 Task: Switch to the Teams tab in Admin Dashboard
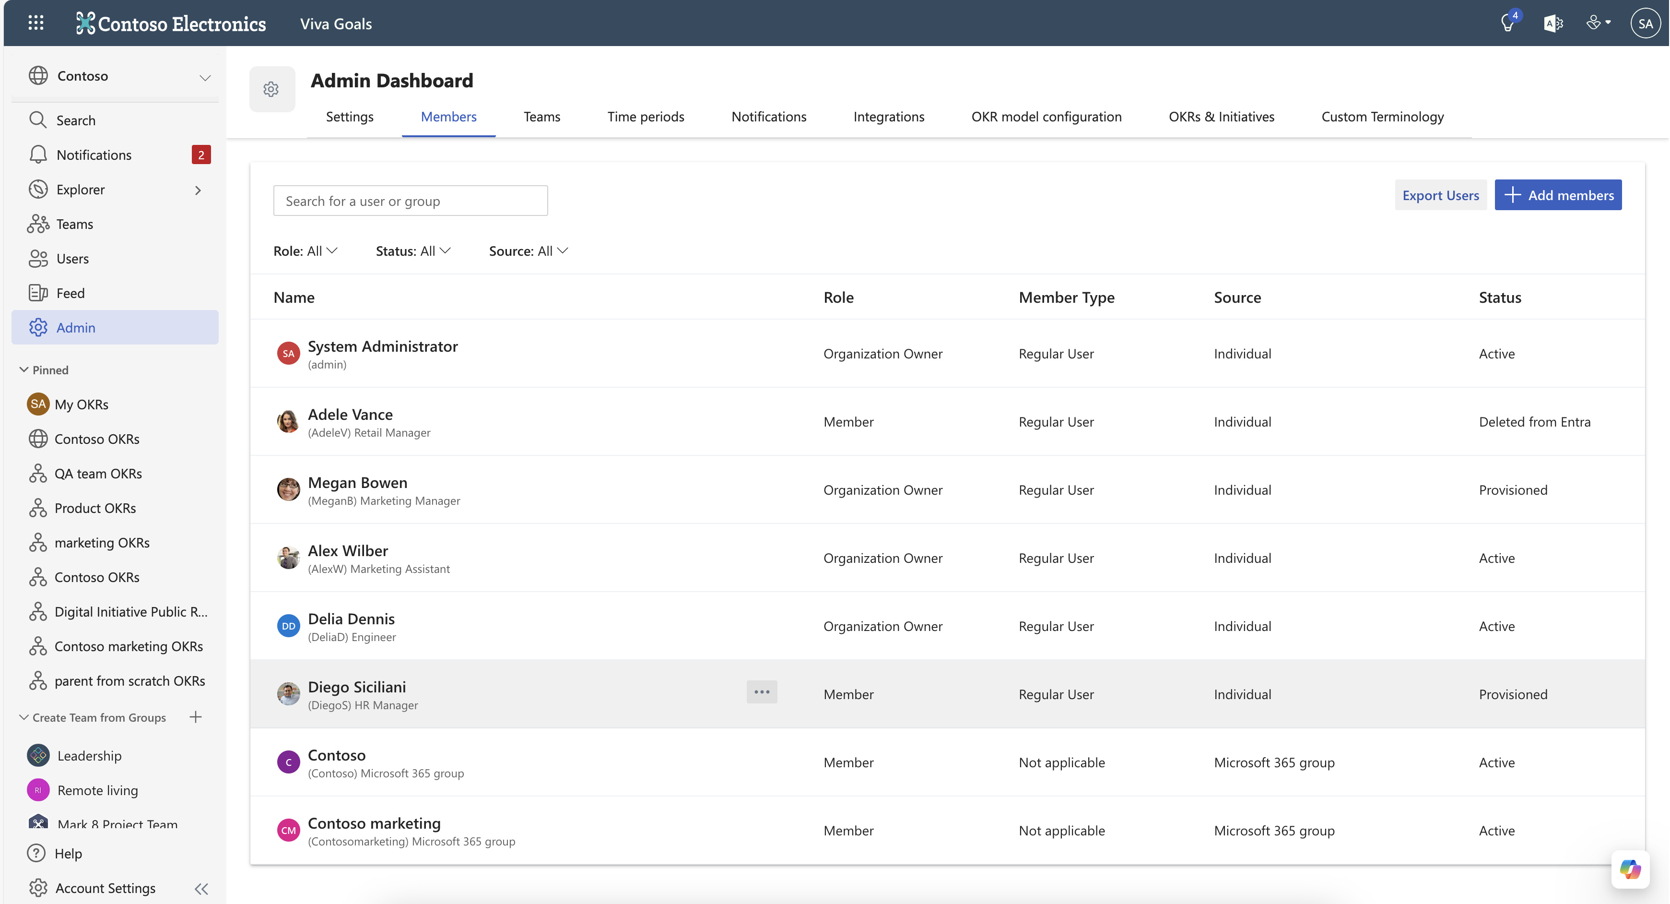541,116
